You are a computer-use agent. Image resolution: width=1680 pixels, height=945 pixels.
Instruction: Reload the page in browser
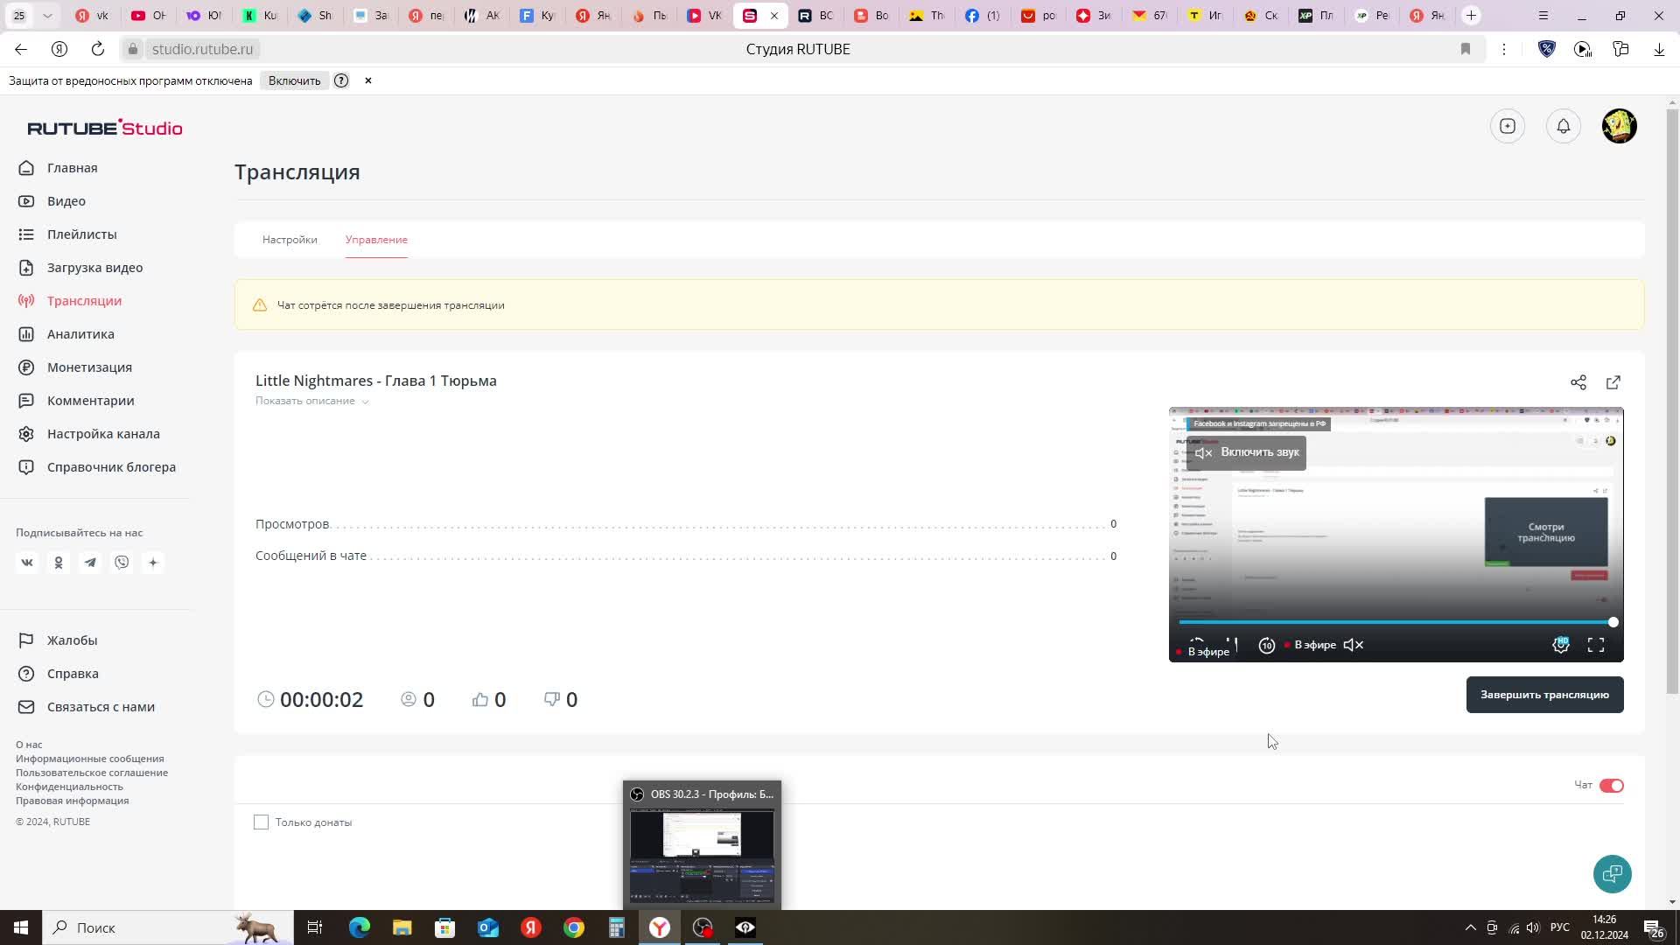[x=98, y=49]
